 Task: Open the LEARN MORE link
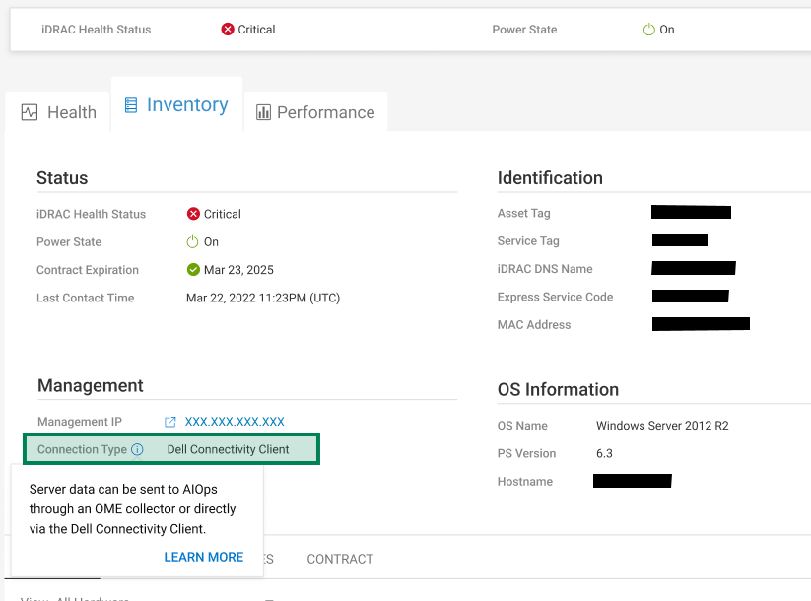203,557
